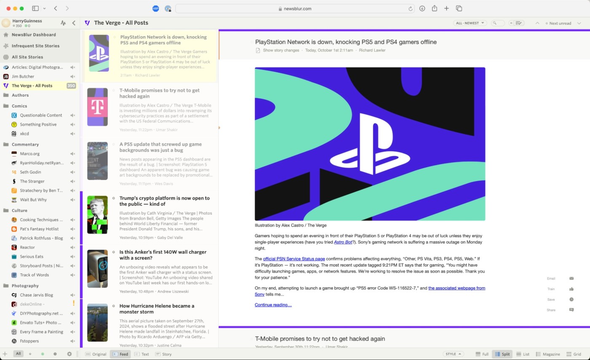The height and width of the screenshot is (360, 590).
Task: Click the Train thumbs-up icon
Action: tap(571, 289)
